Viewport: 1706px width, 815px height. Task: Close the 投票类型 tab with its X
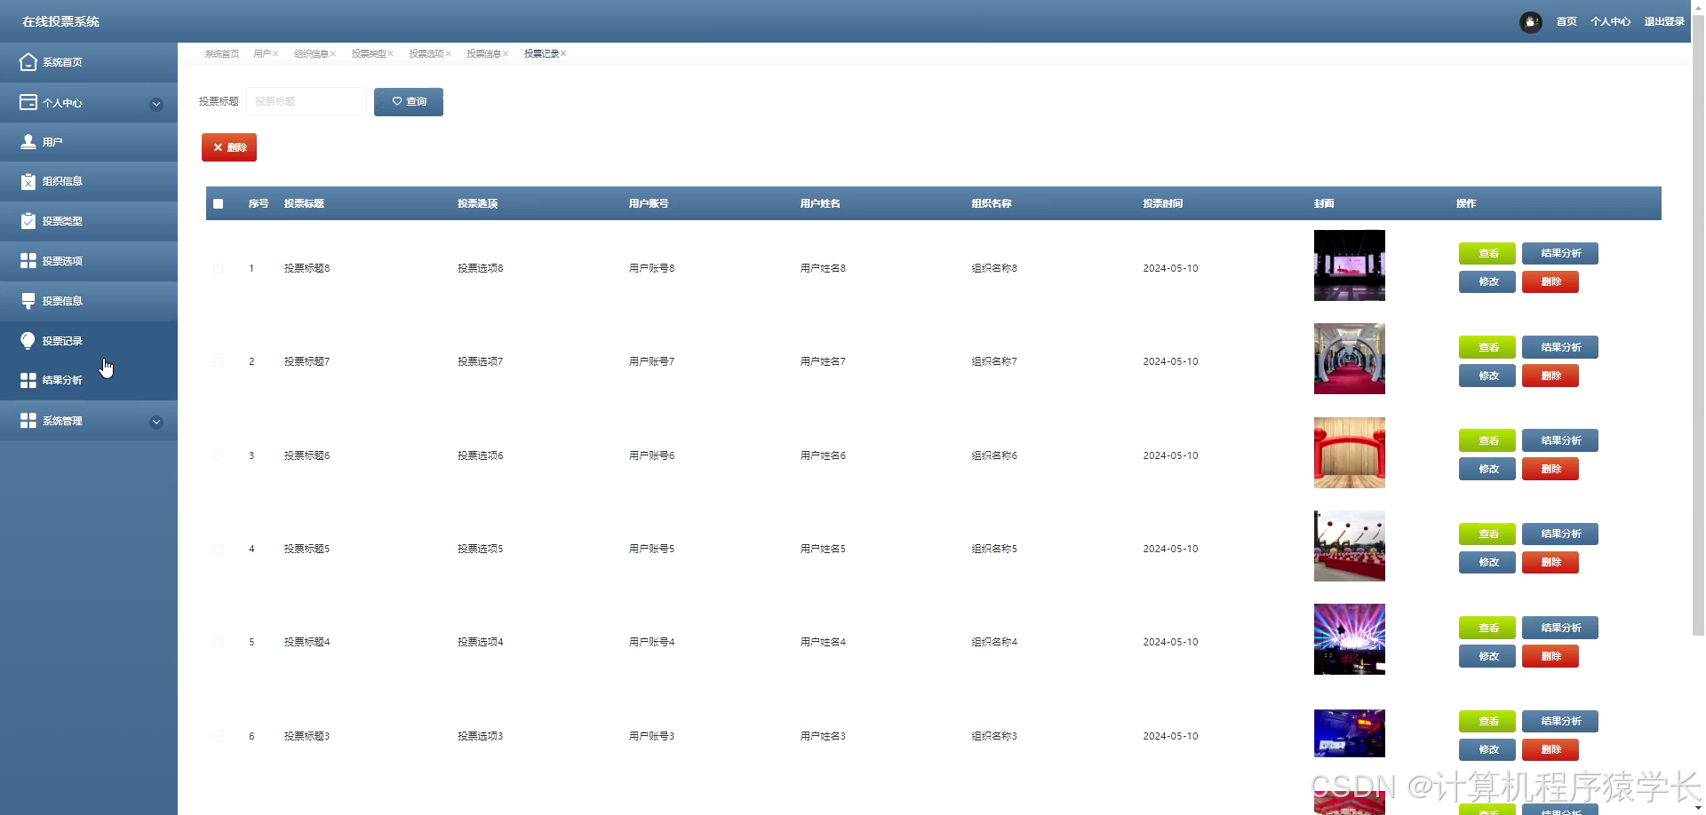click(x=390, y=54)
